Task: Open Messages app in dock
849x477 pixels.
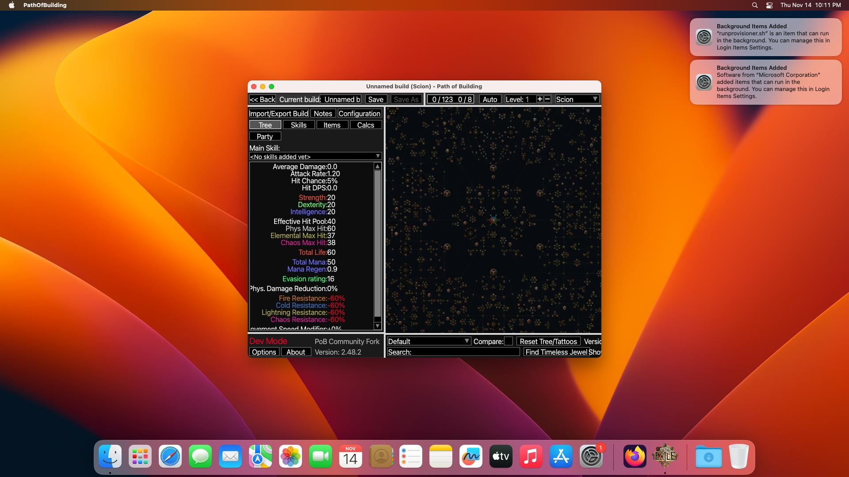Action: 200,456
